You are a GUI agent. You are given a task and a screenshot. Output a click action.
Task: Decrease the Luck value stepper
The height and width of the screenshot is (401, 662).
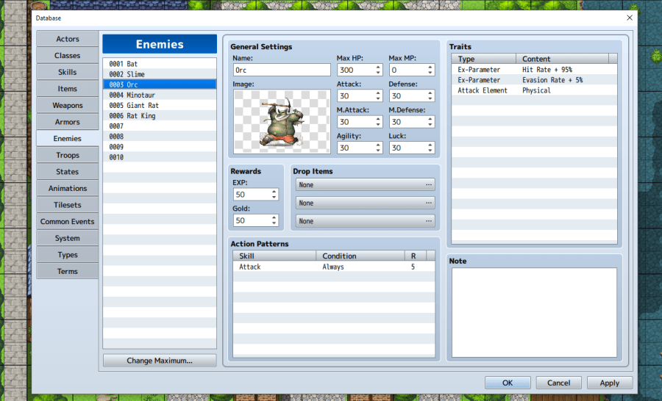pyautogui.click(x=430, y=151)
